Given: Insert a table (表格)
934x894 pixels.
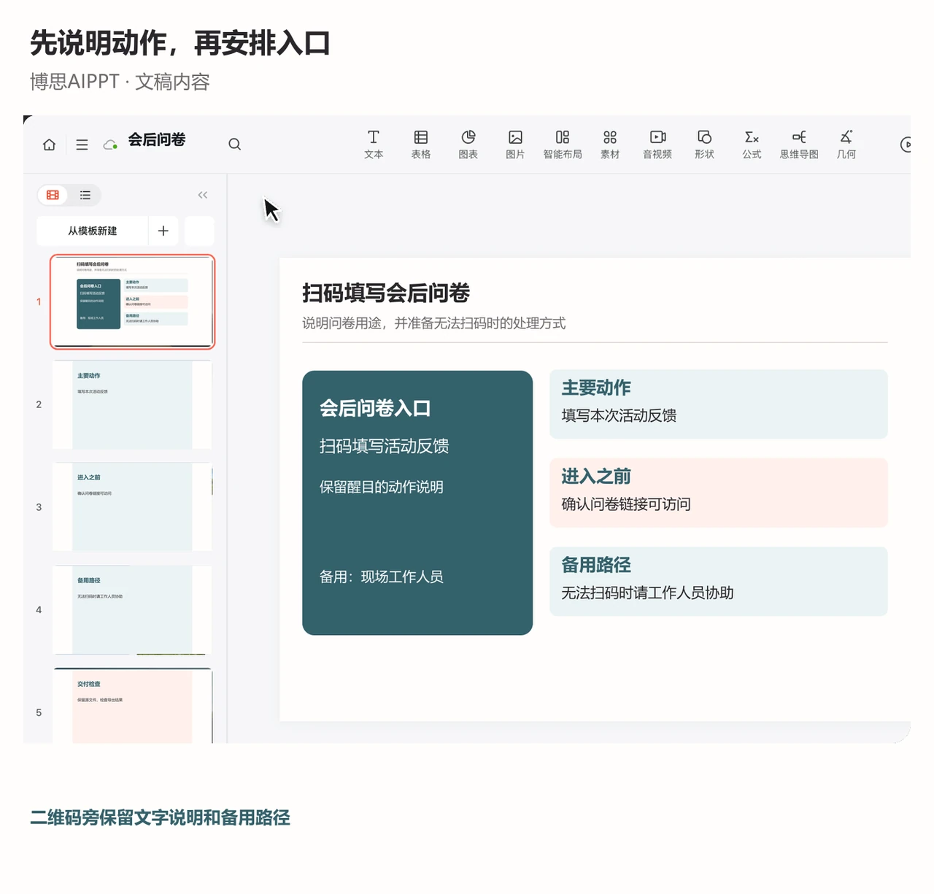Looking at the screenshot, I should [421, 144].
